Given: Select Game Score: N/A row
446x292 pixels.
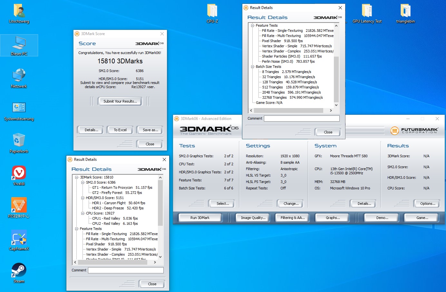Looking at the screenshot, I should [269, 103].
